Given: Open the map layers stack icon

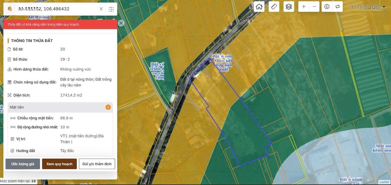Looking at the screenshot, I should 289,7.
